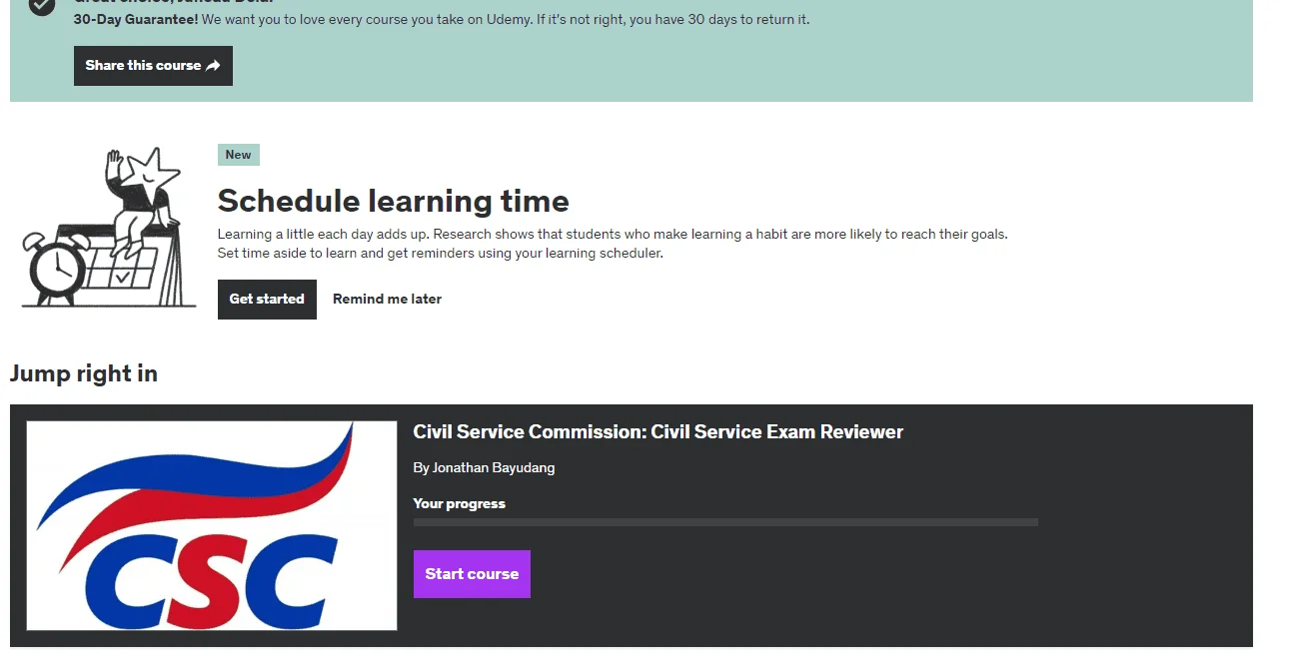This screenshot has width=1298, height=665.
Task: Click the Share this course button
Action: click(x=153, y=66)
